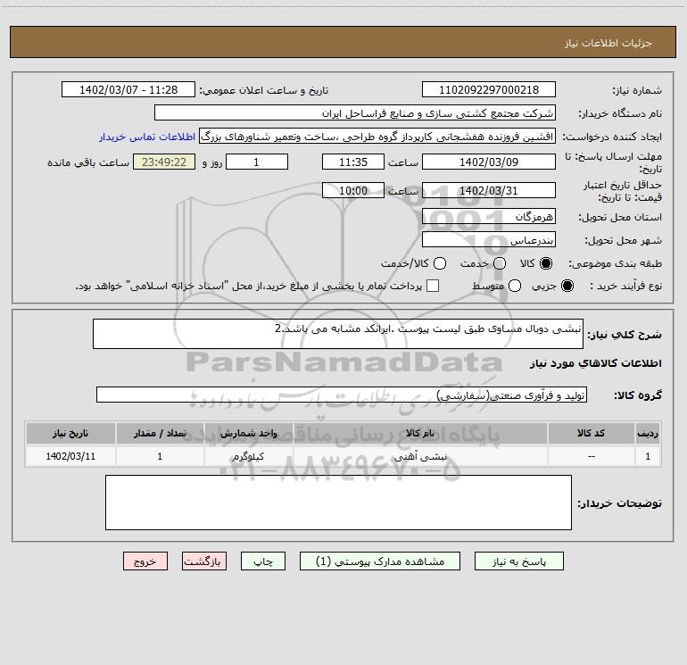Click the توضیحات خریدار label
The width and height of the screenshot is (687, 665).
[619, 503]
